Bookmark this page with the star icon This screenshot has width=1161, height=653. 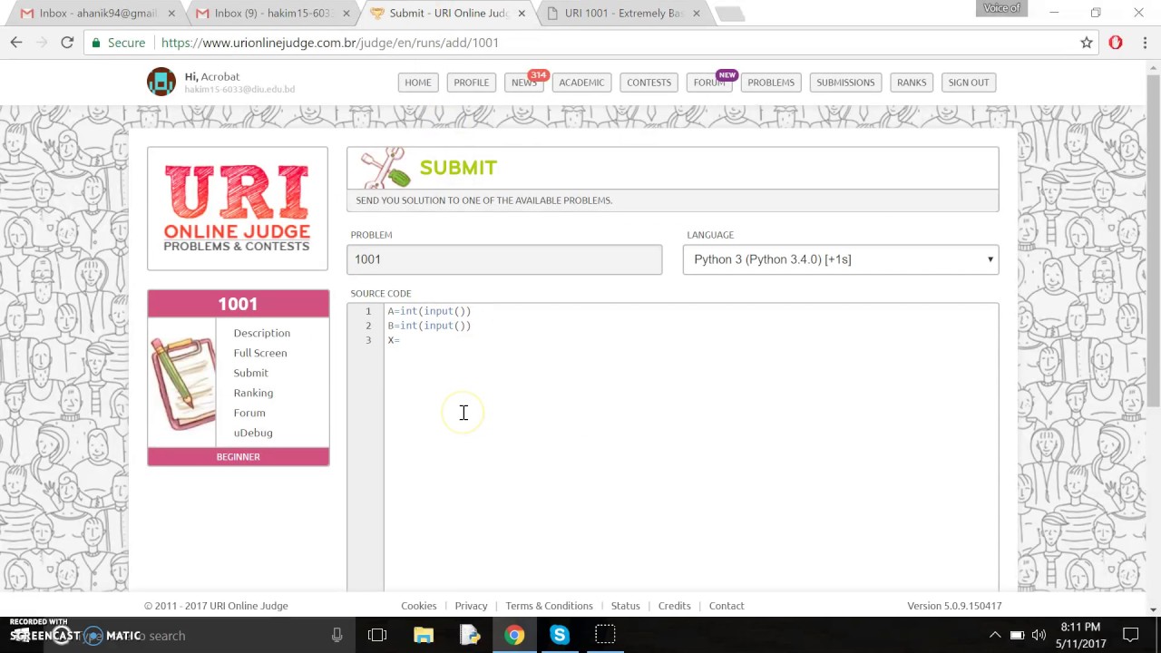1087,43
